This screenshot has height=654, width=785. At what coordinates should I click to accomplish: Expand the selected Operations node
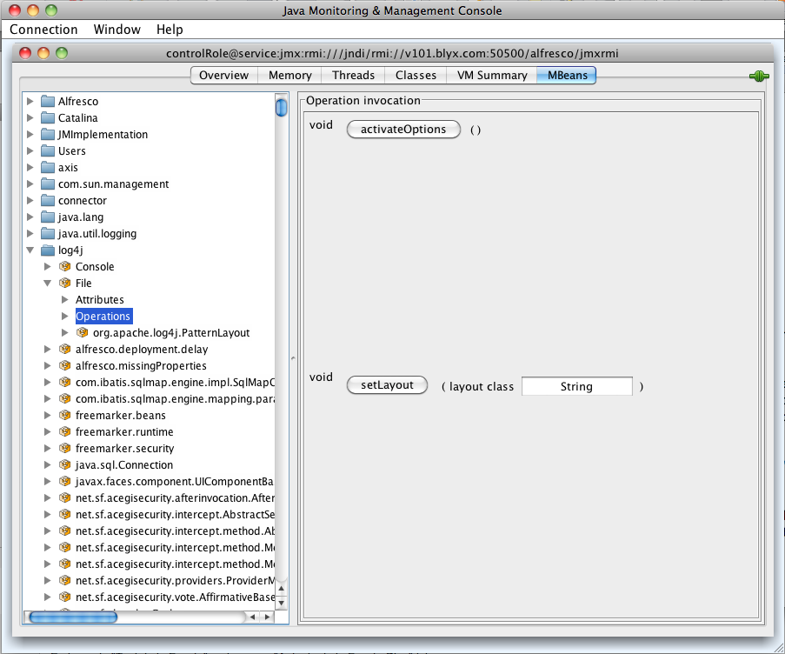64,316
